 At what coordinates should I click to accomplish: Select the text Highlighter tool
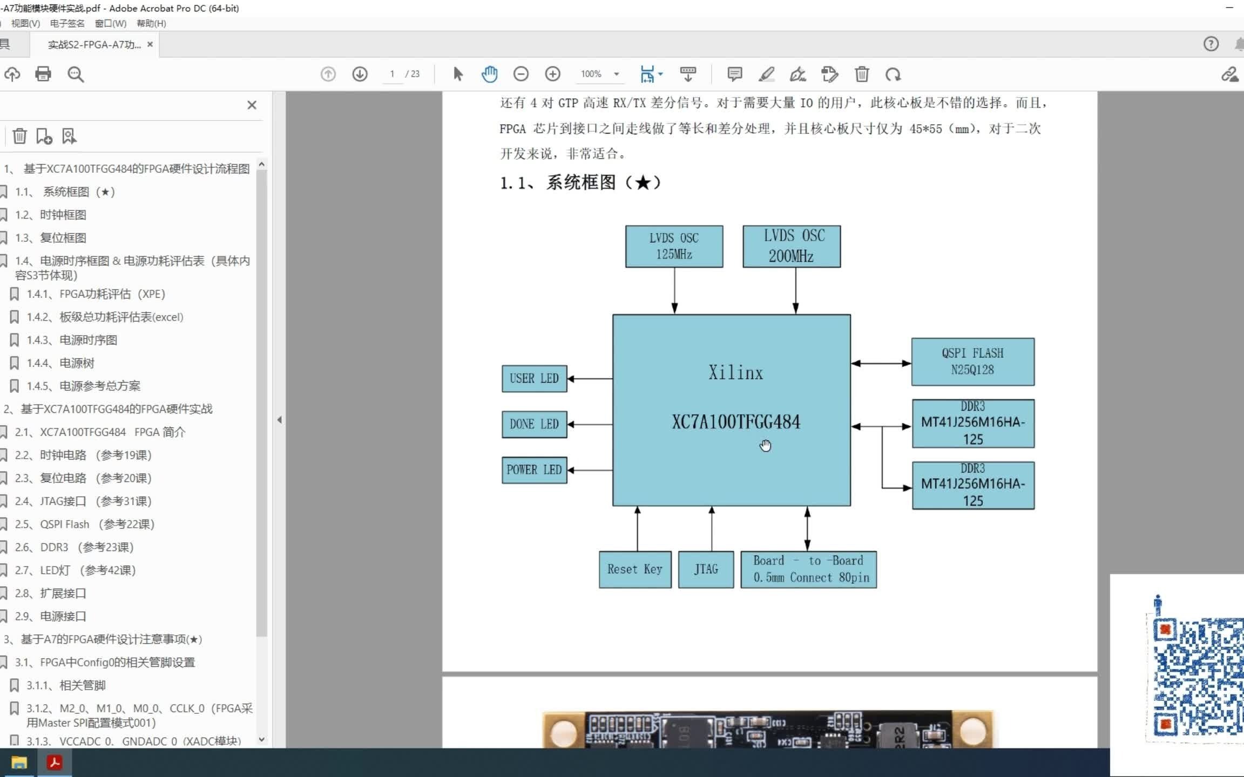766,74
